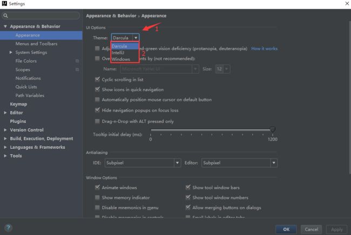Toggle Show tool window numbers
Image resolution: width=351 pixels, height=235 pixels.
(x=188, y=197)
